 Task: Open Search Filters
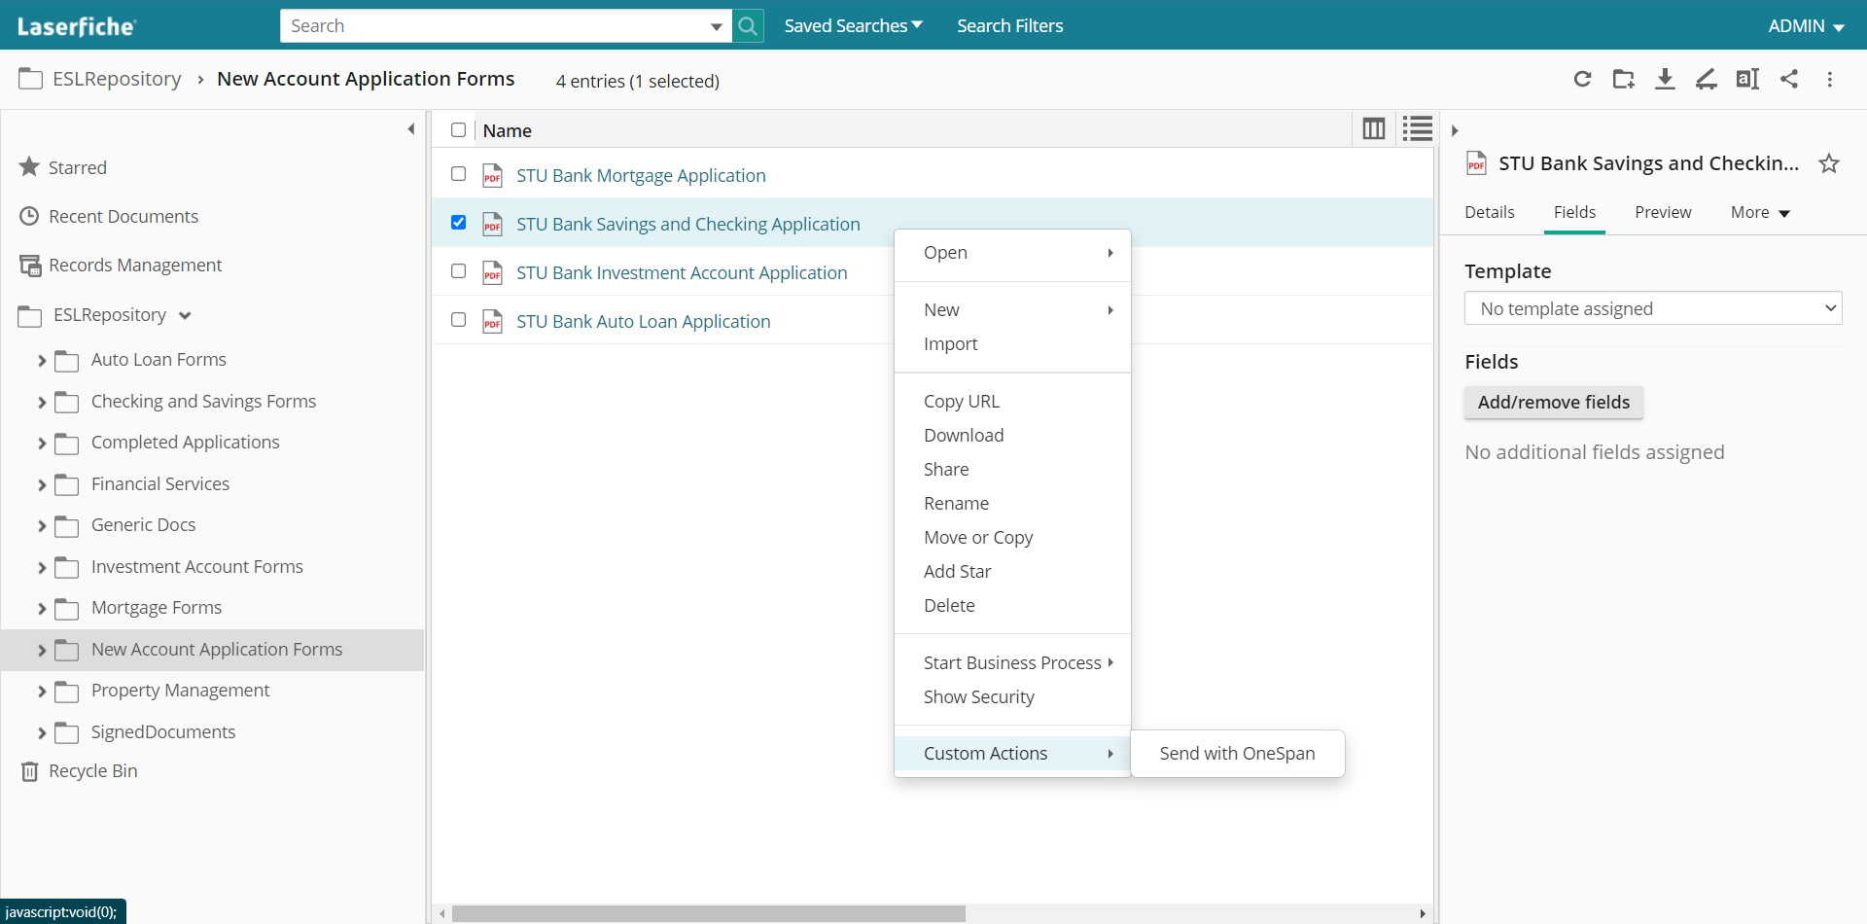coord(1009,26)
